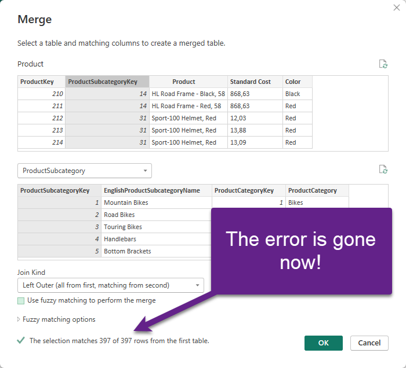Click the Cancel button
The image size is (406, 368).
point(369,343)
